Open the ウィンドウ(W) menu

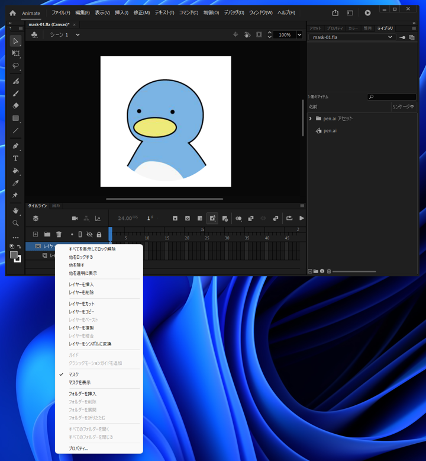point(261,13)
